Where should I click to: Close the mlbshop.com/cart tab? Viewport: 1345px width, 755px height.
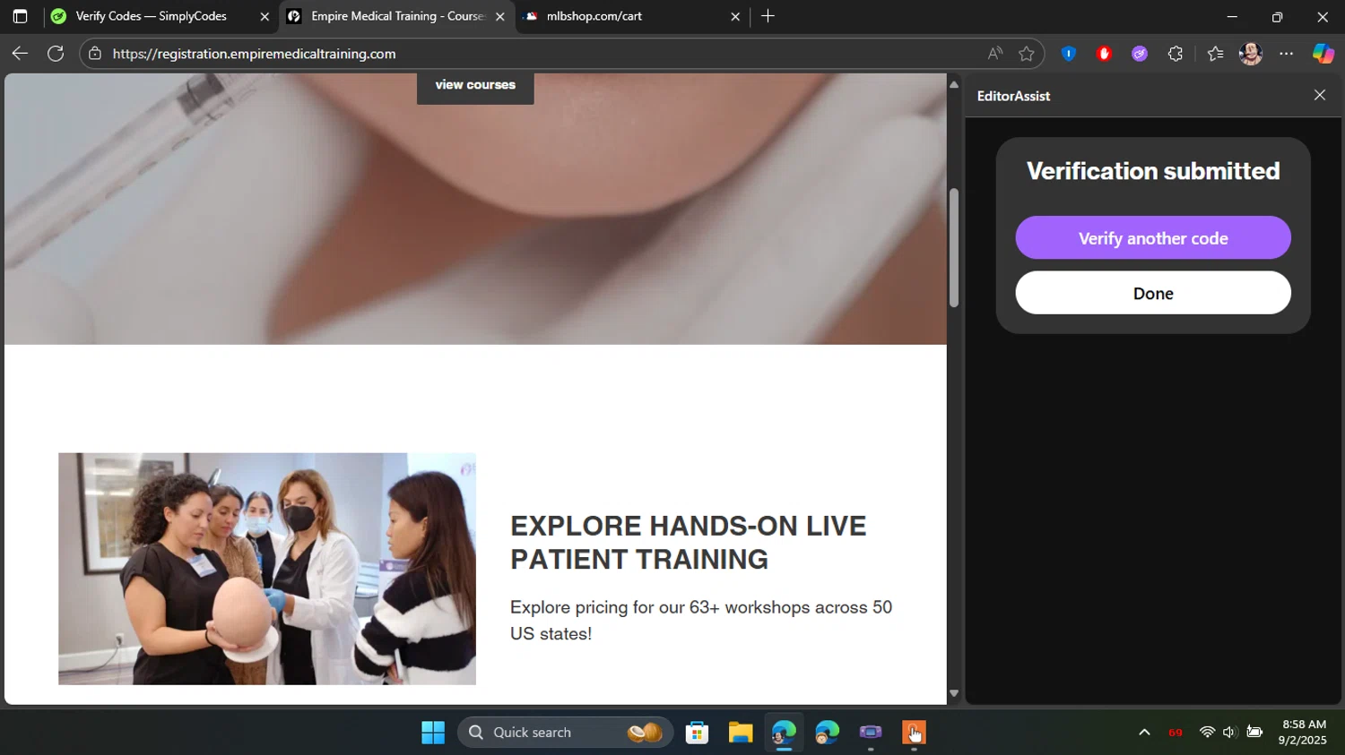(735, 16)
